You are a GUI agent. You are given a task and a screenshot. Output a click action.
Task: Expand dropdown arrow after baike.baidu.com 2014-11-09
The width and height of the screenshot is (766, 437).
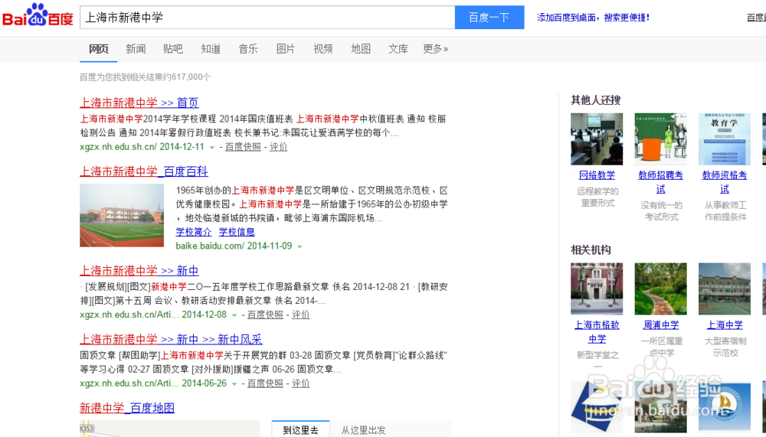pyautogui.click(x=300, y=246)
